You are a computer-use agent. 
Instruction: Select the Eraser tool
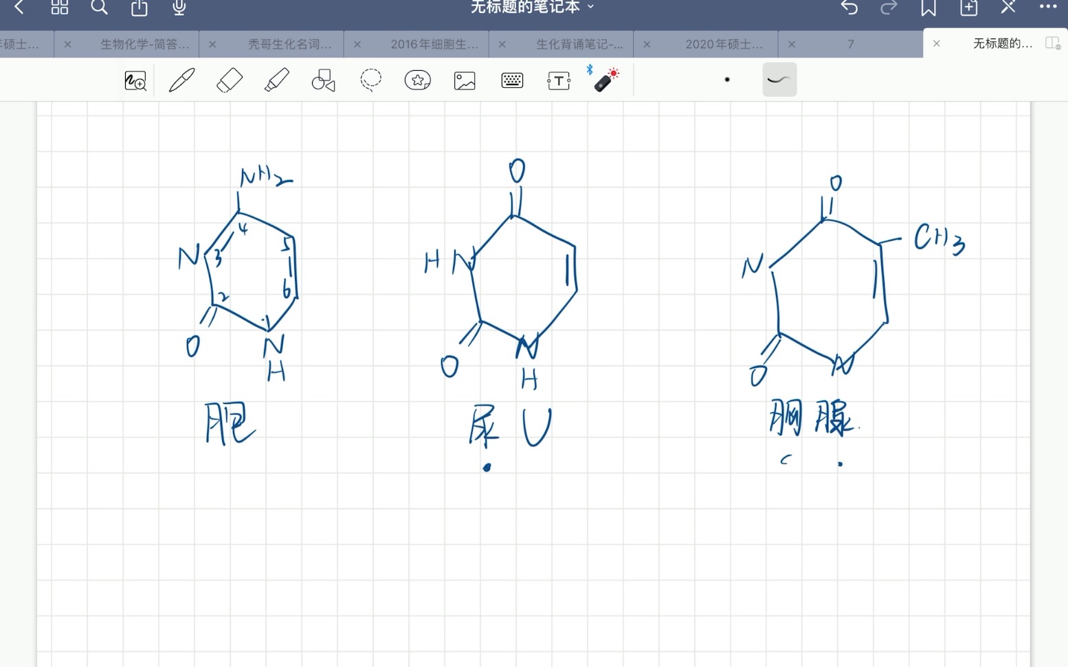click(x=230, y=80)
